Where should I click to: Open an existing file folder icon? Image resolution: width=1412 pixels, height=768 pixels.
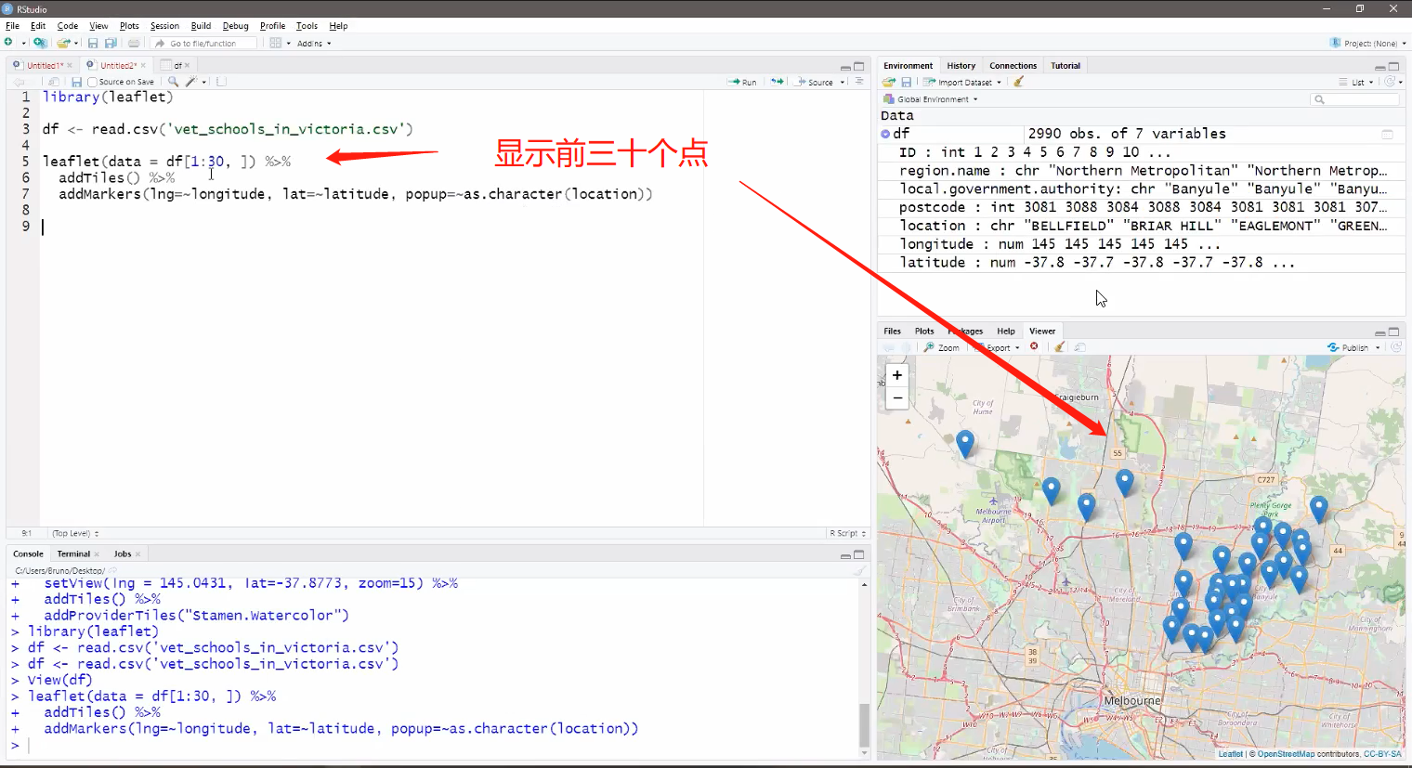pyautogui.click(x=62, y=43)
